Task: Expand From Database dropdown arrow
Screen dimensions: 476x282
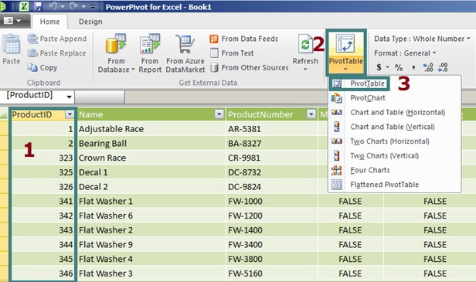Action: pos(133,70)
